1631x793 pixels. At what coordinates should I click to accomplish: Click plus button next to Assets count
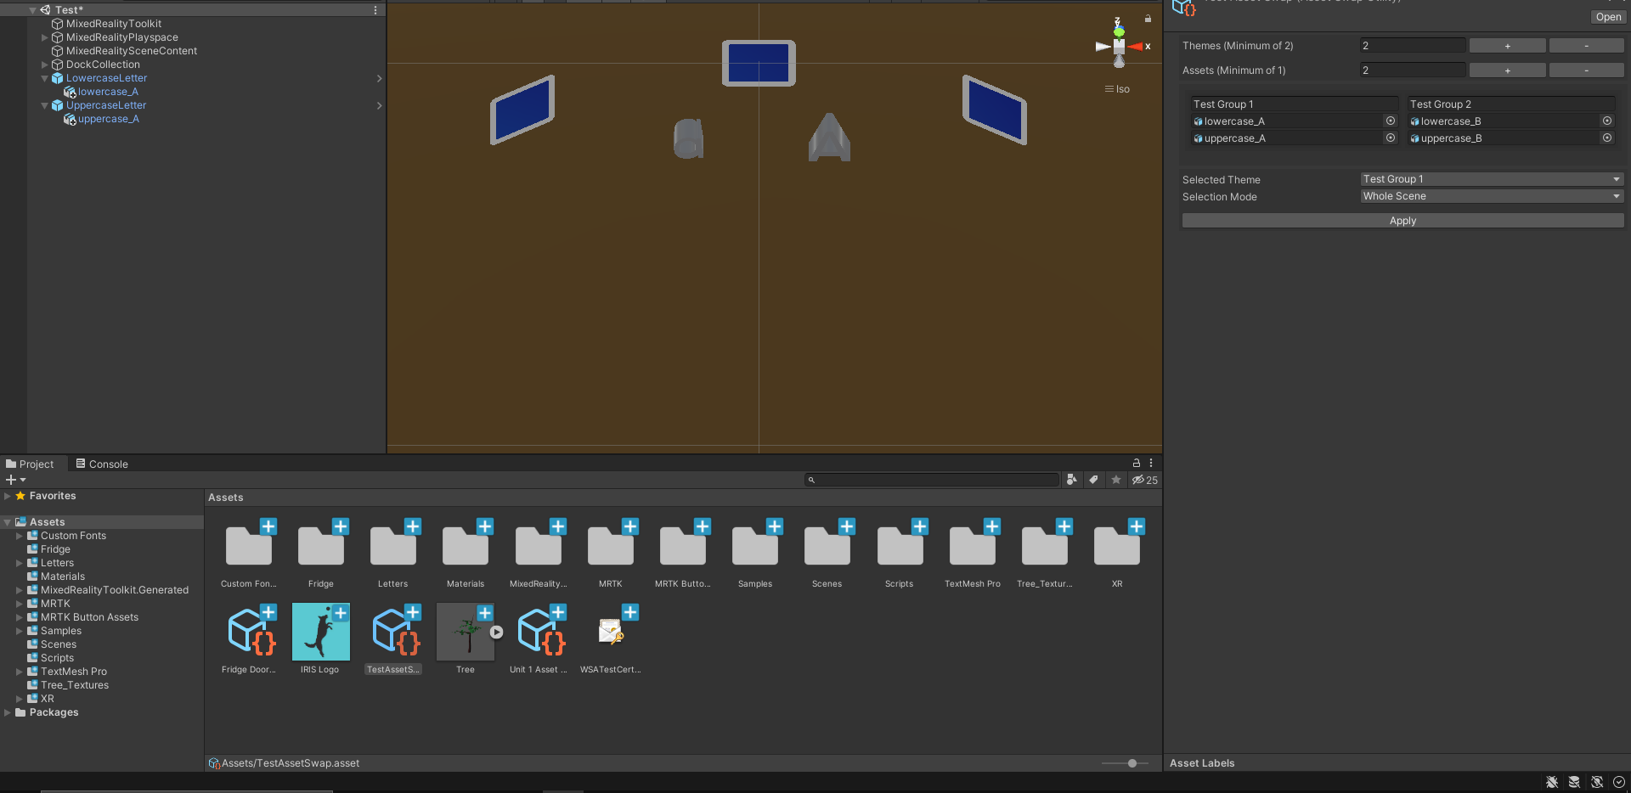pos(1508,70)
